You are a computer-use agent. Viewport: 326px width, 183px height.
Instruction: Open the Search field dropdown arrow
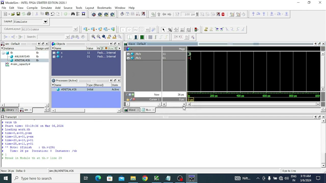click(67, 37)
